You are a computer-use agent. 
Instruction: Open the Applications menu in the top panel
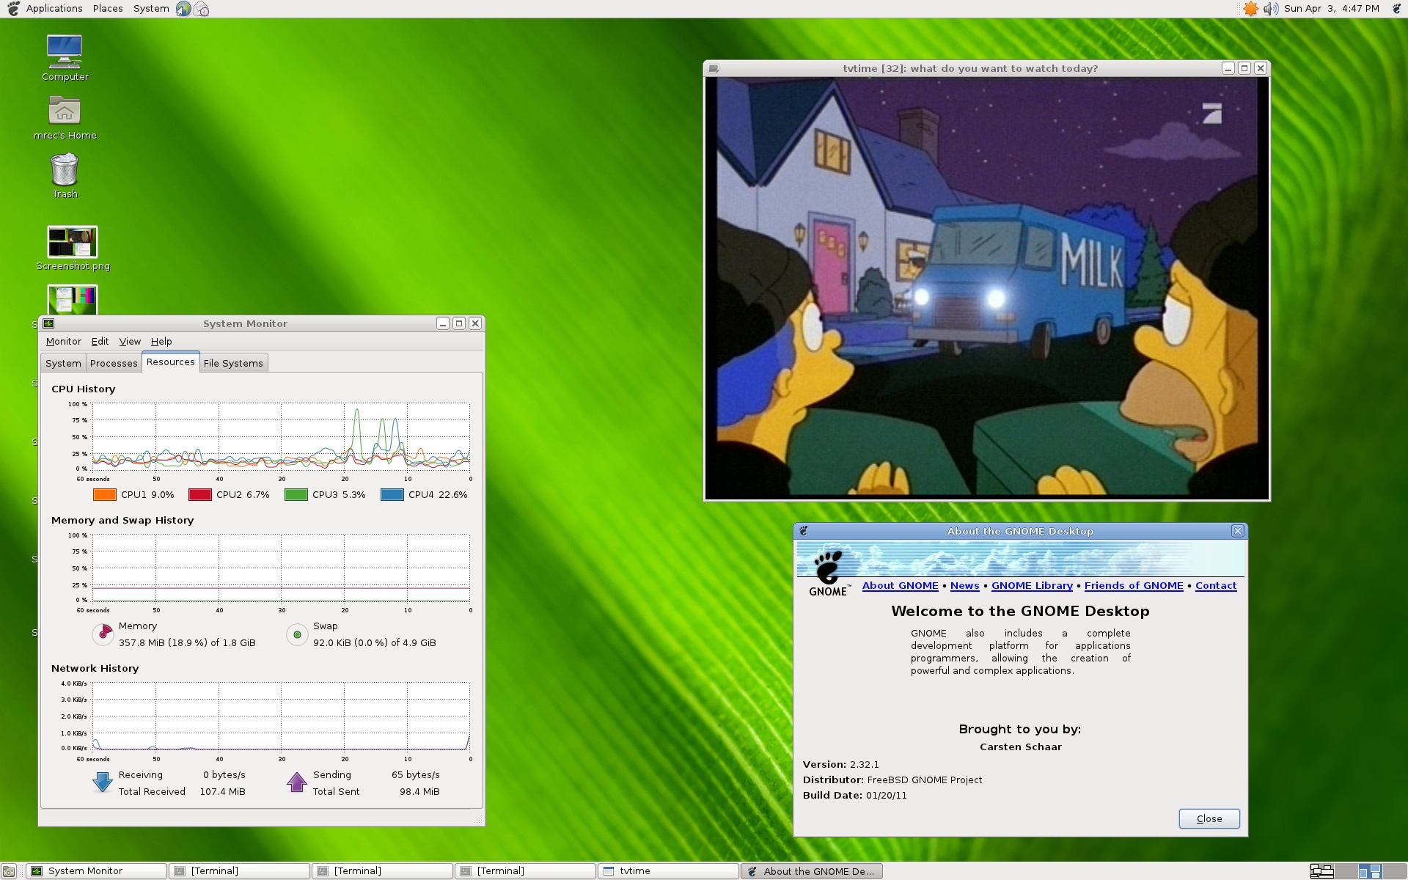click(x=54, y=9)
